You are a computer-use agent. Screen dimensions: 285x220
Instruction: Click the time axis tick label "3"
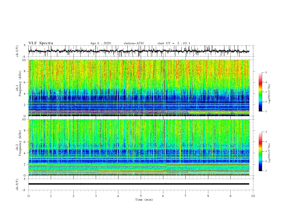pyautogui.click(x=96, y=196)
